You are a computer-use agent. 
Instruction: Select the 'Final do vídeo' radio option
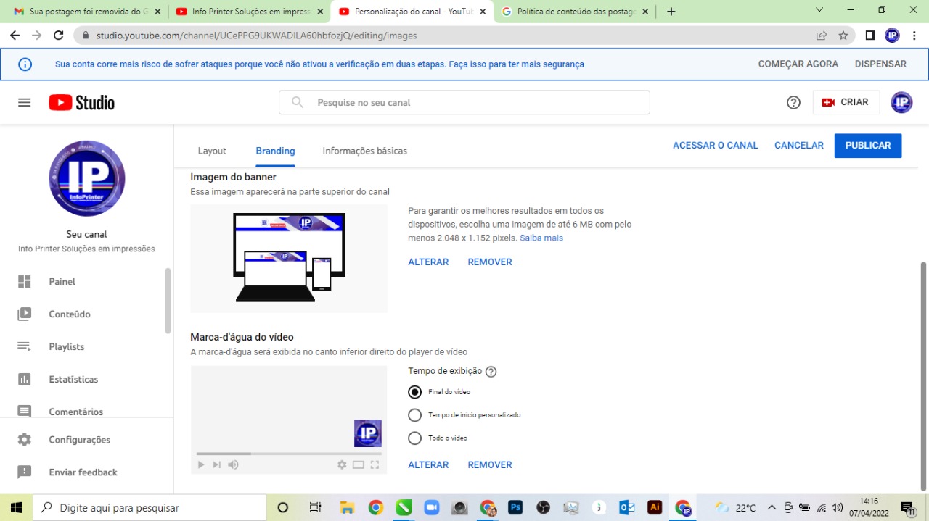click(x=414, y=392)
